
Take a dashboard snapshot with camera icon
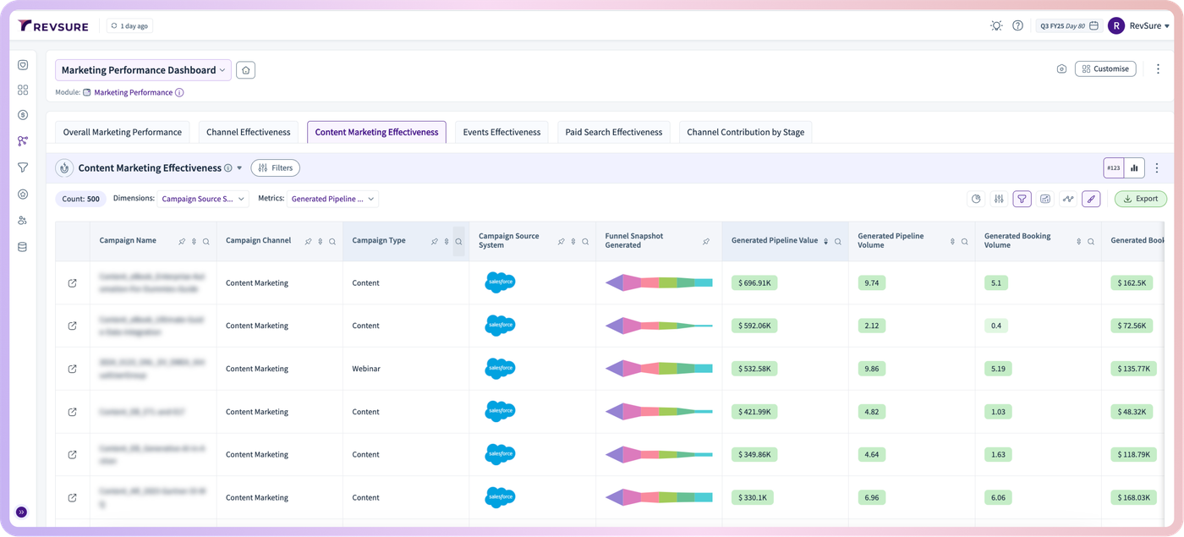pyautogui.click(x=1061, y=69)
